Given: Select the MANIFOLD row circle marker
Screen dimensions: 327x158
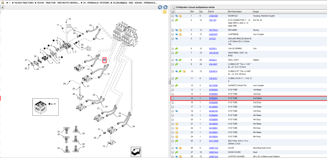Looking at the screenshot, I should pyautogui.click(x=173, y=16).
